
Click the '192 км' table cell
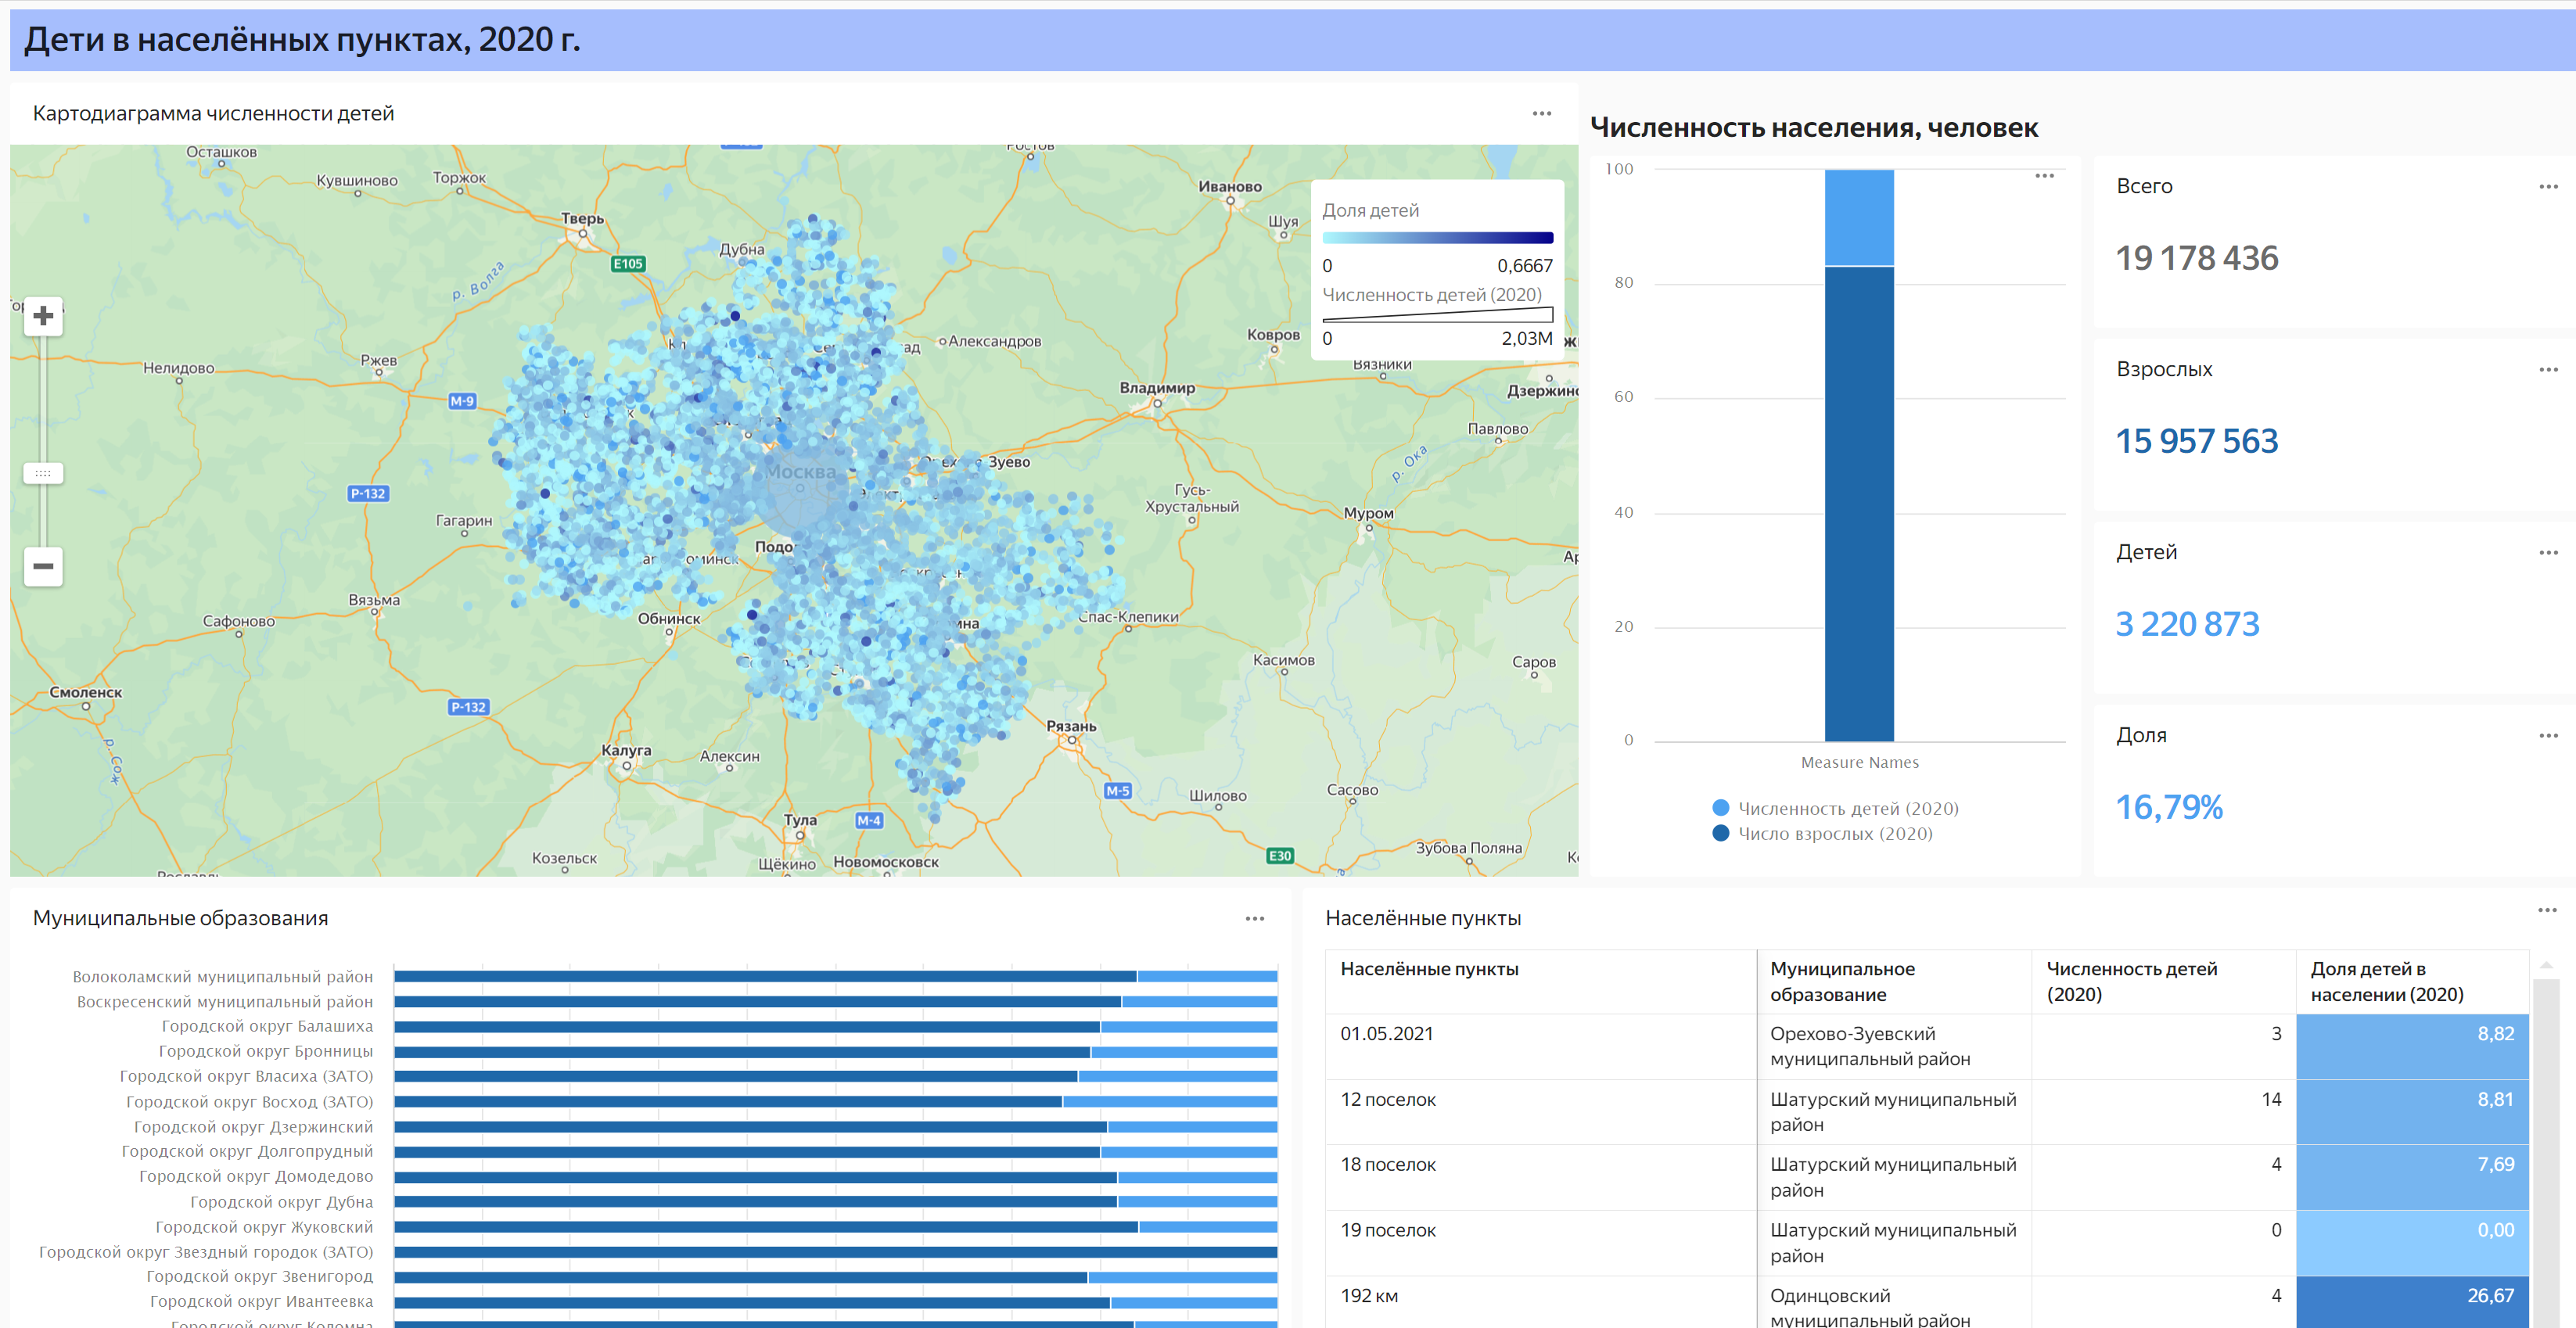pyautogui.click(x=1541, y=1302)
